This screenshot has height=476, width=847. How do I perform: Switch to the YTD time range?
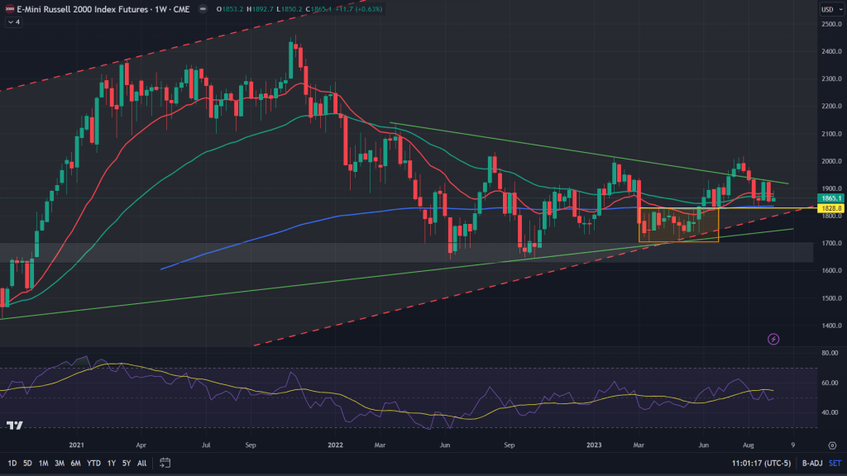tap(93, 462)
